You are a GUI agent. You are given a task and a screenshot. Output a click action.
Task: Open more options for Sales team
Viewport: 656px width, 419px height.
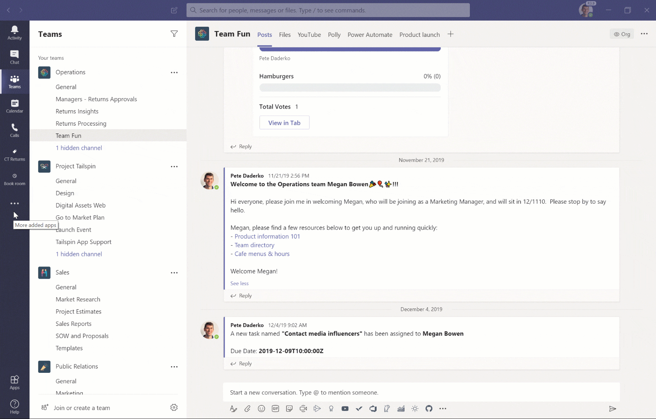click(174, 273)
